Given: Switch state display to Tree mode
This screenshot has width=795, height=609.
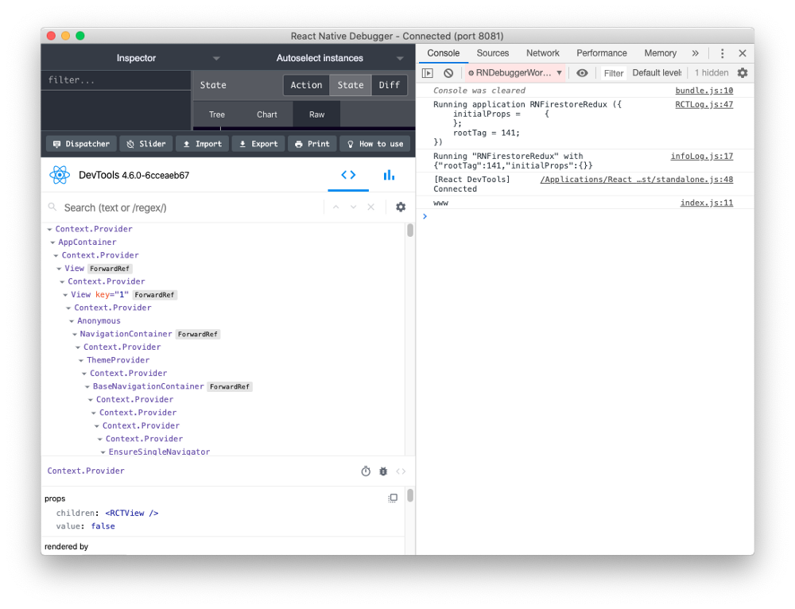Looking at the screenshot, I should 216,114.
